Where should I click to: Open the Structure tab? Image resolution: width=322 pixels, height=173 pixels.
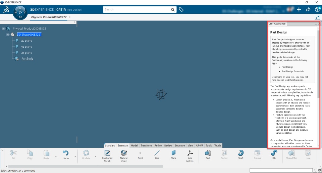click(x=180, y=145)
